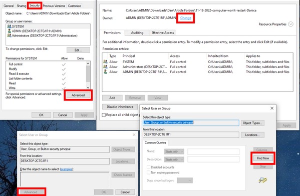The image size is (300, 196).
Task: Click Cancel in left Select User dialog
Action: (125, 192)
